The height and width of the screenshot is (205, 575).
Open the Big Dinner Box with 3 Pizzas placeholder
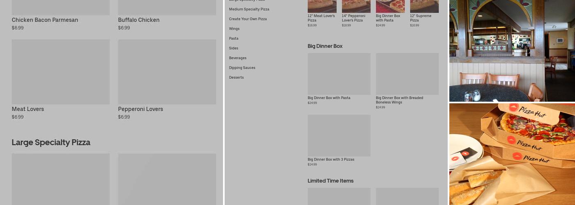click(x=339, y=135)
